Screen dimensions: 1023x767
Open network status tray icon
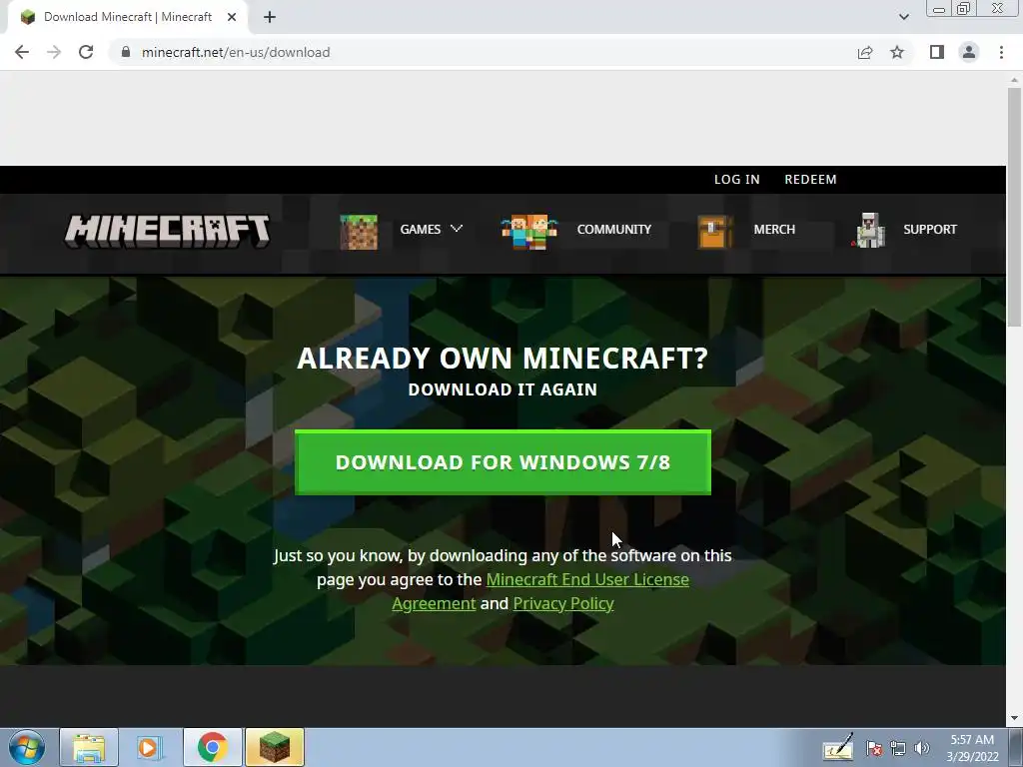coord(898,748)
